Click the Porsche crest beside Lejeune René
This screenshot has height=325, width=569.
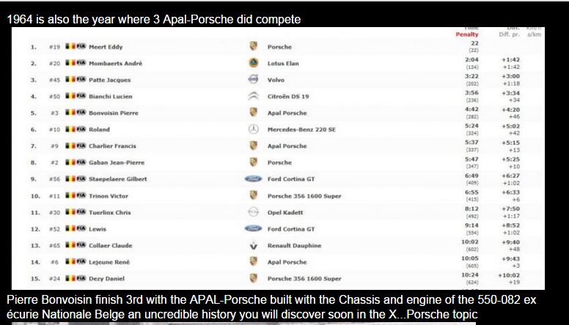pos(253,261)
